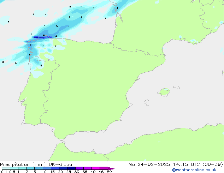Click the 50 mm arrow tip of legend

(x=112, y=168)
